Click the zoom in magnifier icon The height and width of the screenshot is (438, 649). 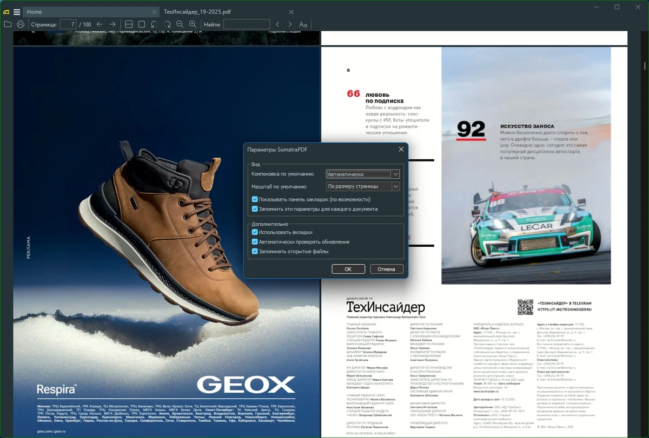[x=193, y=24]
